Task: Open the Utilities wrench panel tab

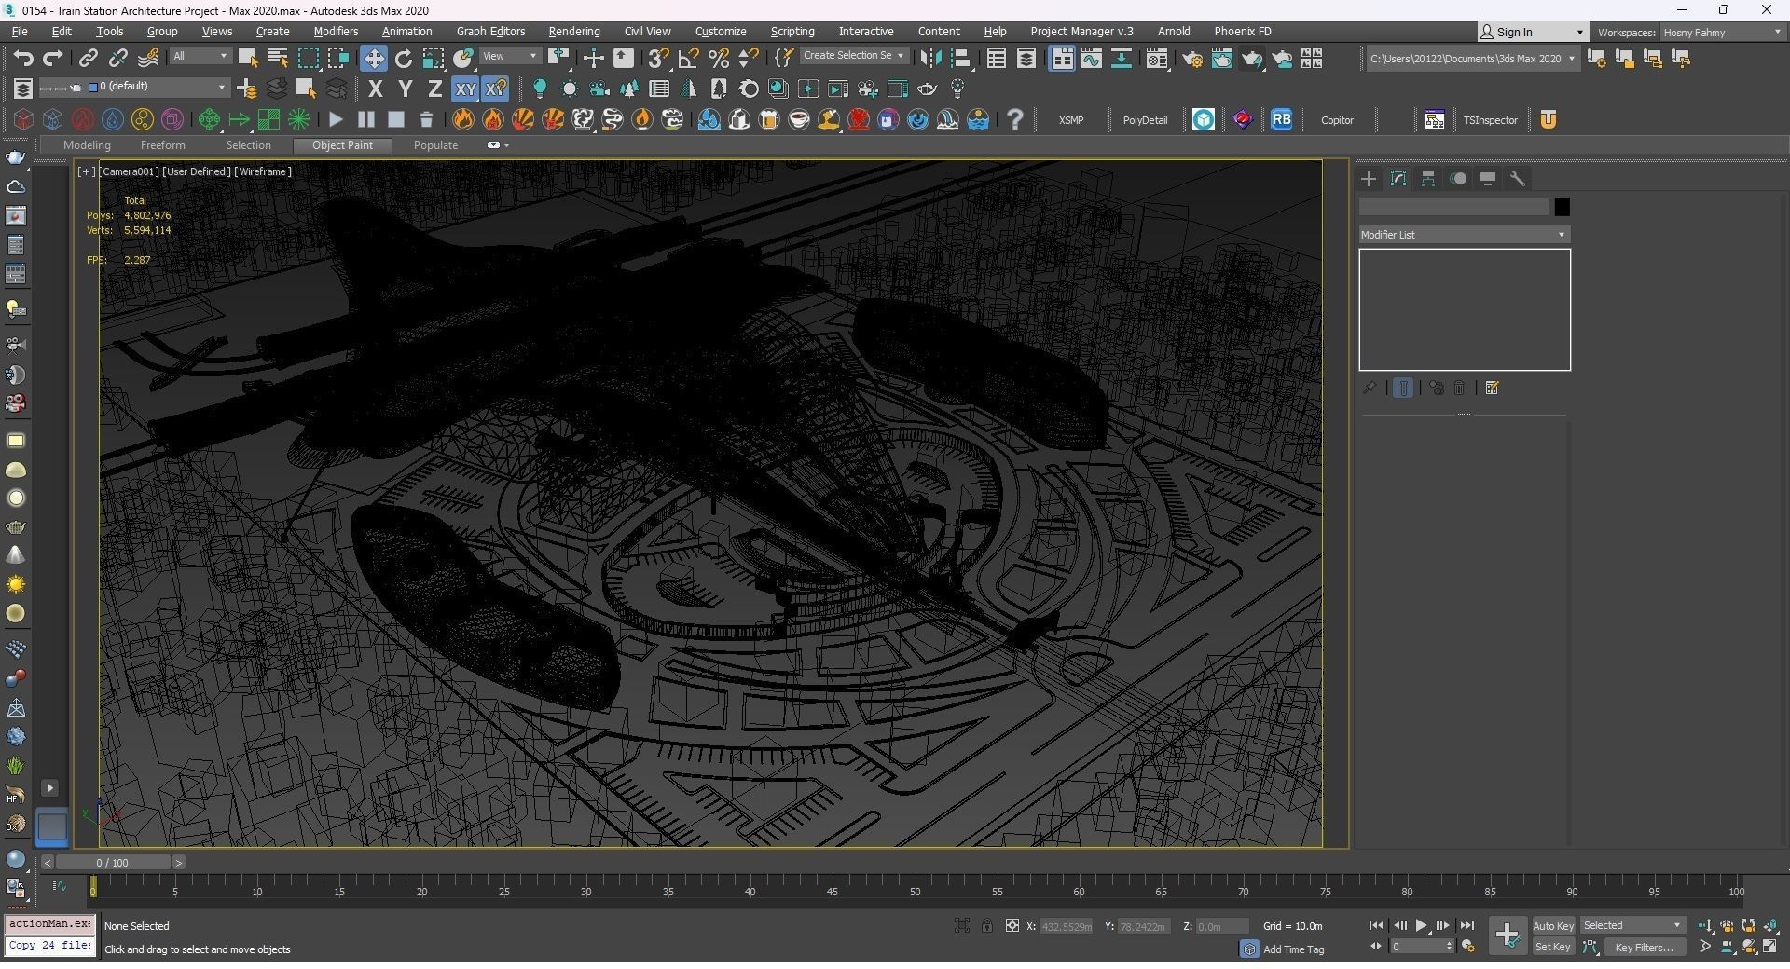Action: [x=1518, y=179]
